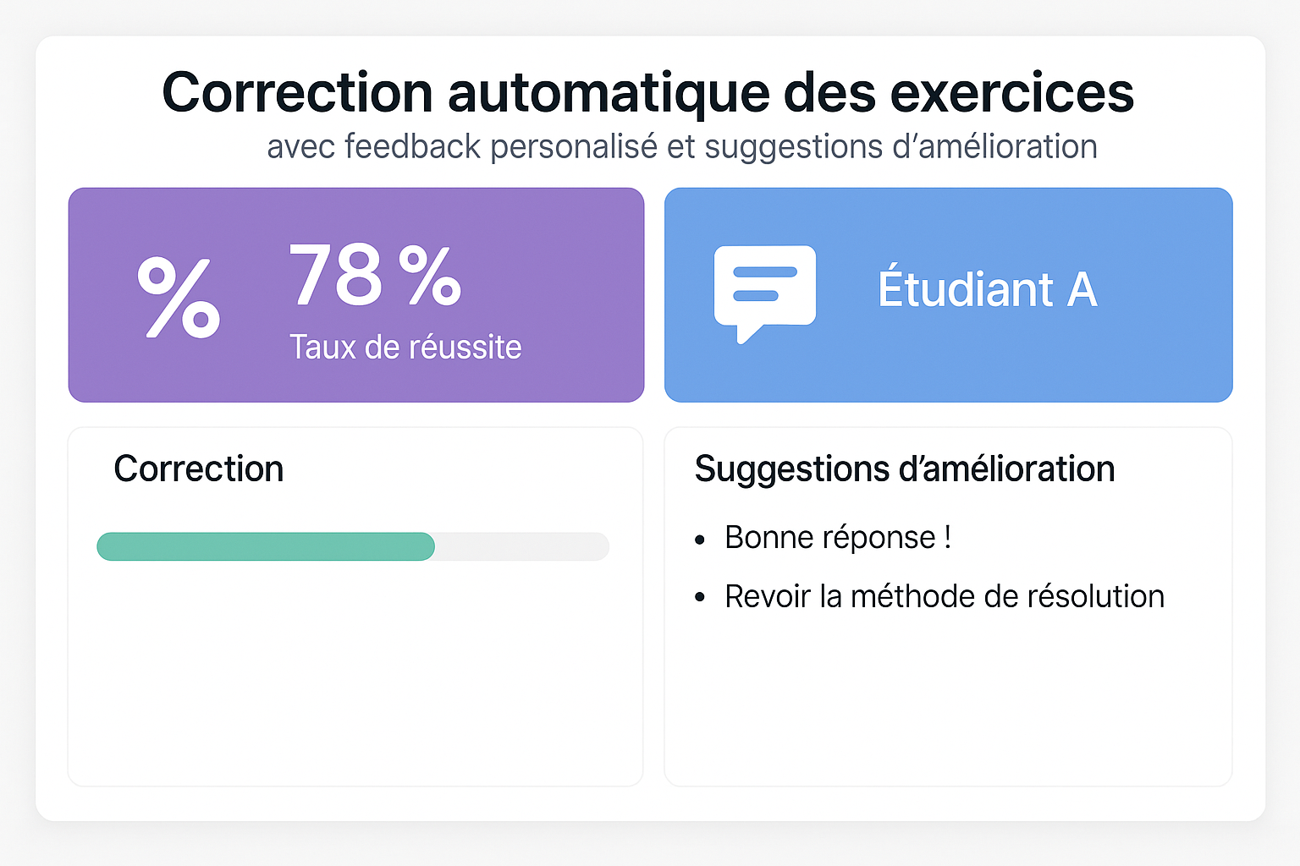Click the "Correction" panel heading
The width and height of the screenshot is (1300, 866).
click(199, 469)
